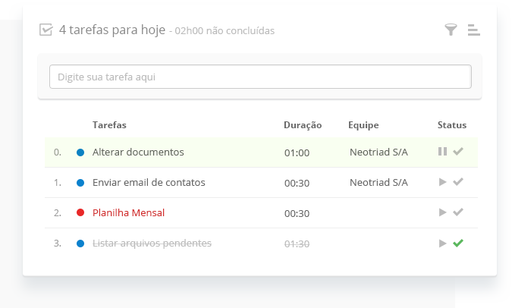Uncheck green checkmark on Listar arquivos pendentes
The width and height of the screenshot is (512, 308).
point(458,243)
